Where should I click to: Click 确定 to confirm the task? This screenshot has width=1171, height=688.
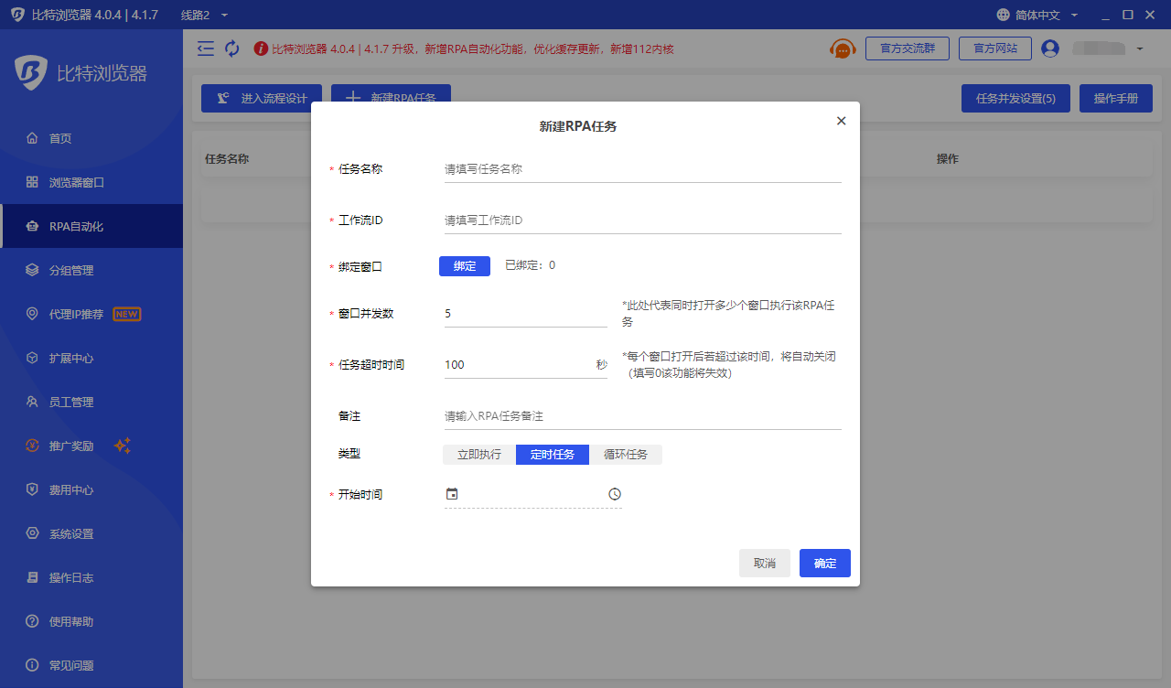(x=825, y=563)
